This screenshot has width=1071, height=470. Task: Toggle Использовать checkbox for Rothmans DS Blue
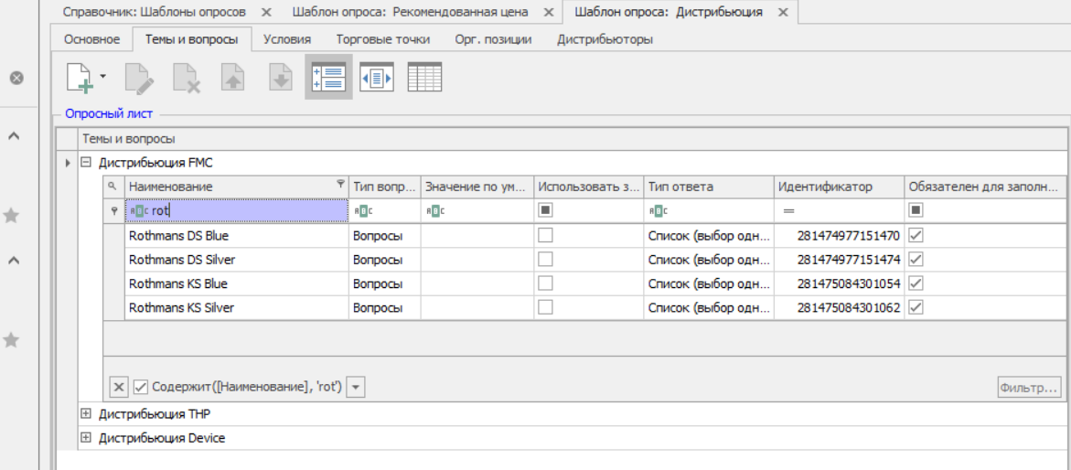pos(545,236)
